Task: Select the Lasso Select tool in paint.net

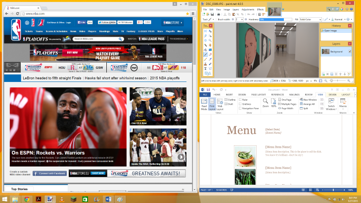Action: click(205, 36)
